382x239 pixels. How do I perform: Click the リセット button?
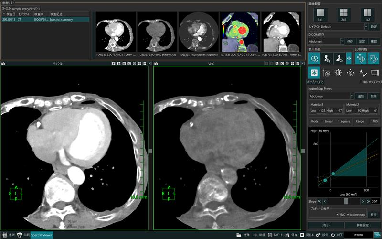coord(326,225)
